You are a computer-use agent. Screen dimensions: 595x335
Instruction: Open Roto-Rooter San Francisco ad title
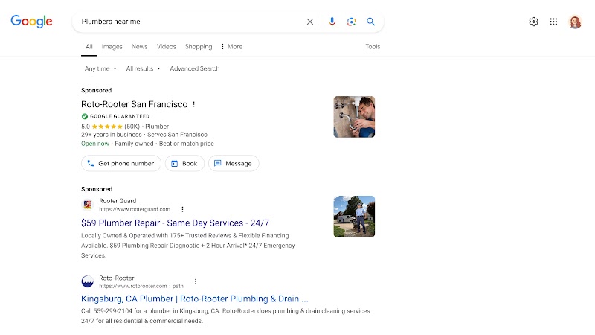click(x=135, y=104)
